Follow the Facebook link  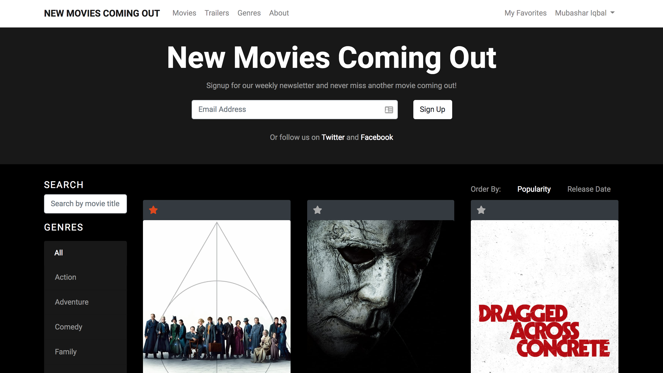click(377, 137)
